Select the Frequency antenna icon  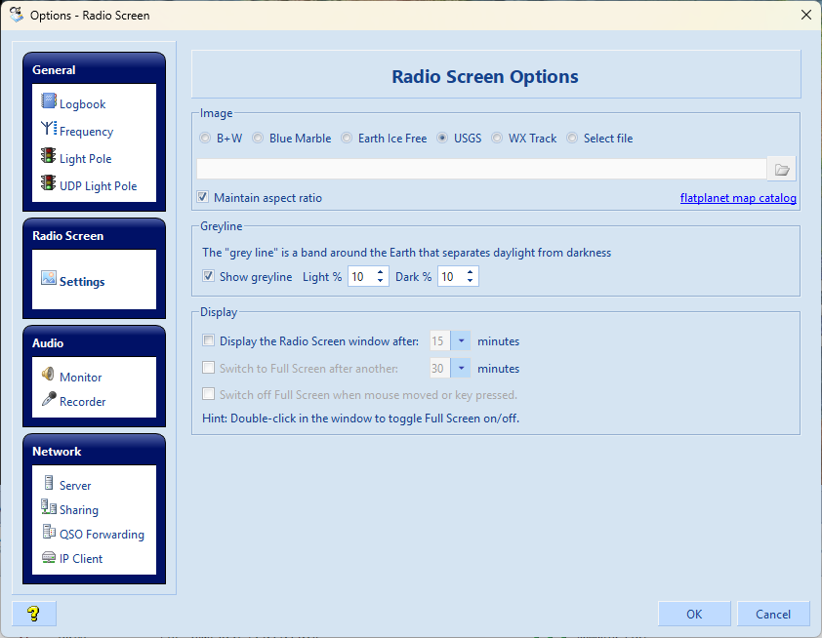click(x=49, y=129)
